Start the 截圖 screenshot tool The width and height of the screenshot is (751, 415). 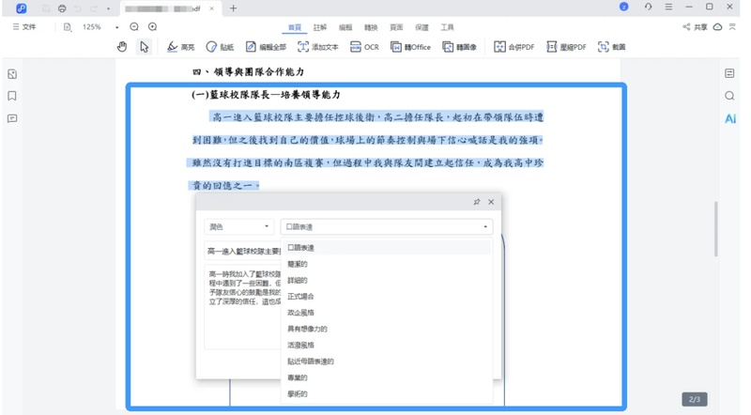pyautogui.click(x=612, y=47)
